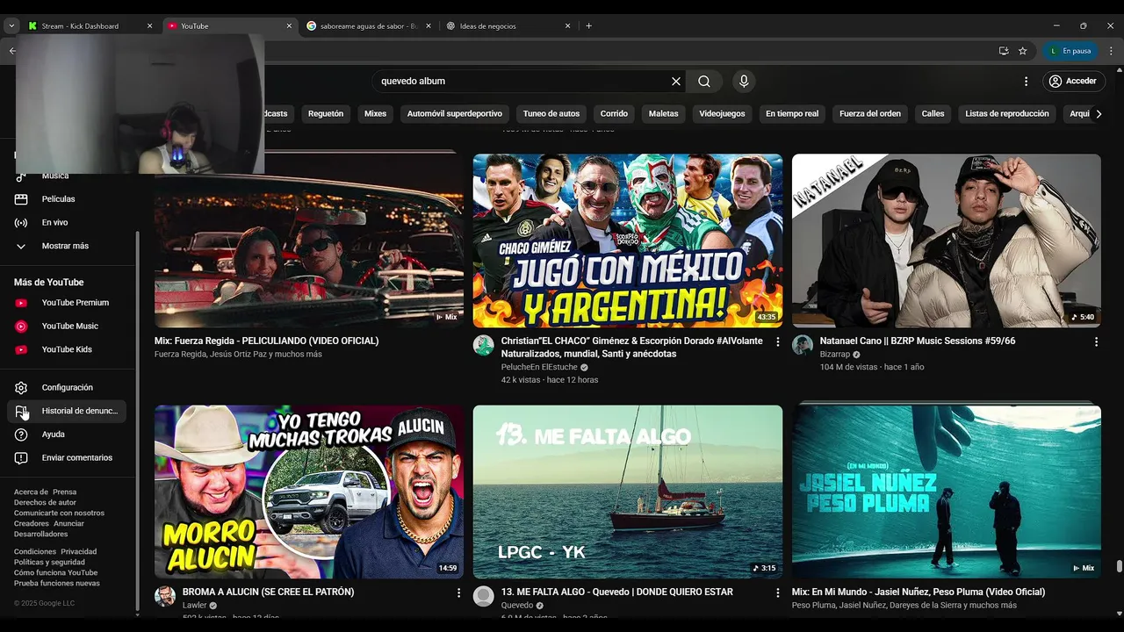Screen dimensions: 1124x632
Task: Click the Películas clapperboard icon
Action: [21, 199]
